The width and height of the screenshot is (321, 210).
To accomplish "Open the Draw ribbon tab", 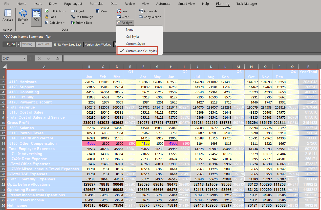I will click(x=53, y=4).
